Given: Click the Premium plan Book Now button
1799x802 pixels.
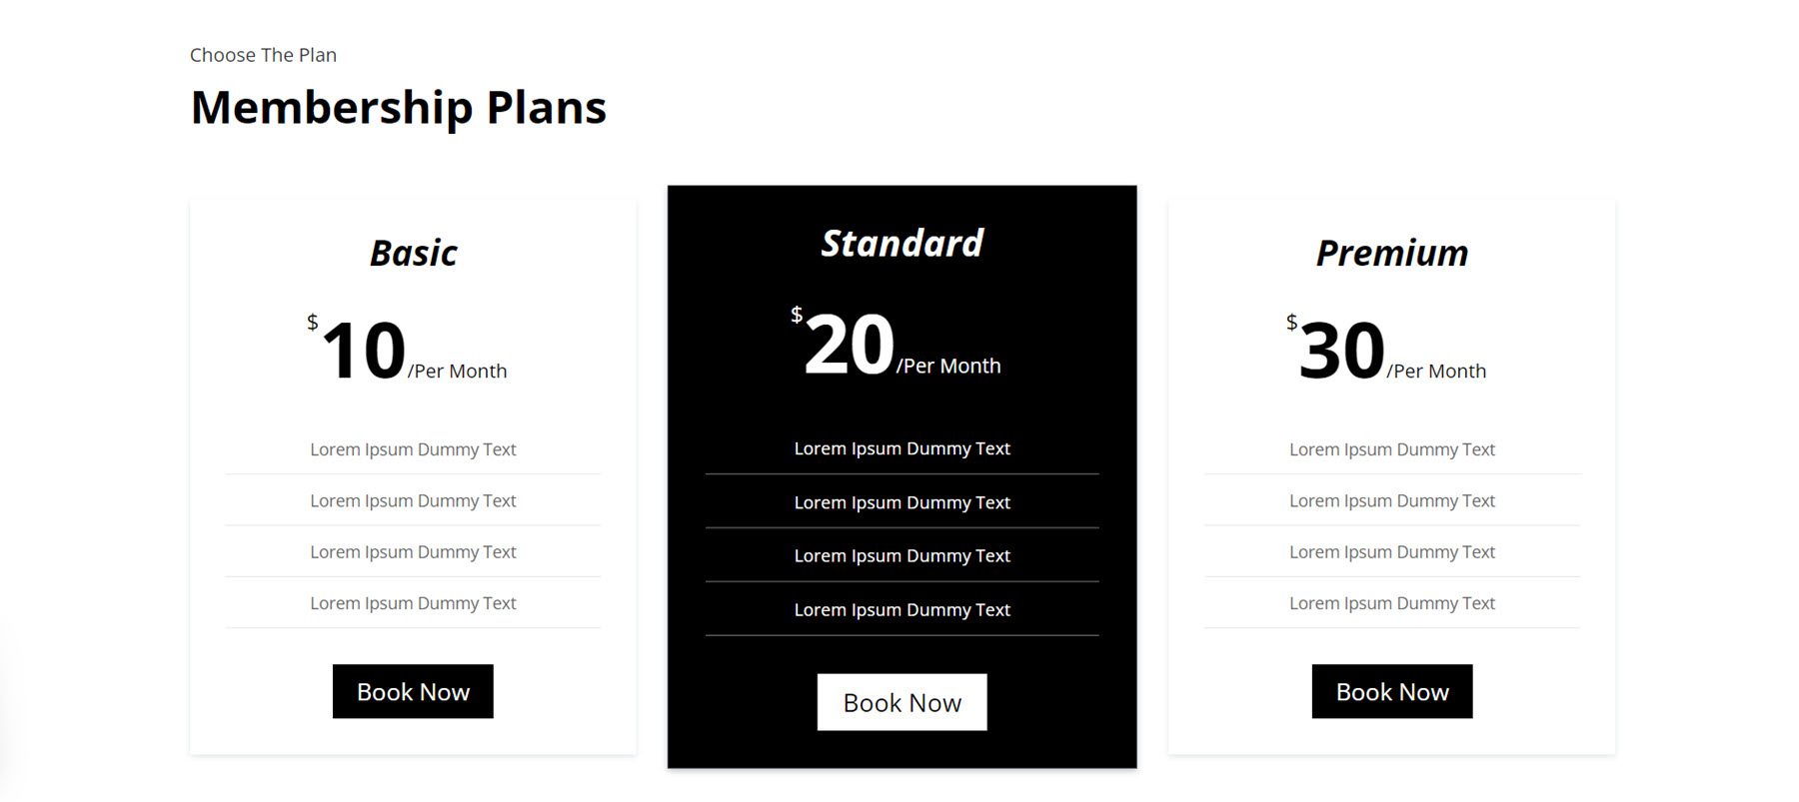Looking at the screenshot, I should coord(1391,691).
